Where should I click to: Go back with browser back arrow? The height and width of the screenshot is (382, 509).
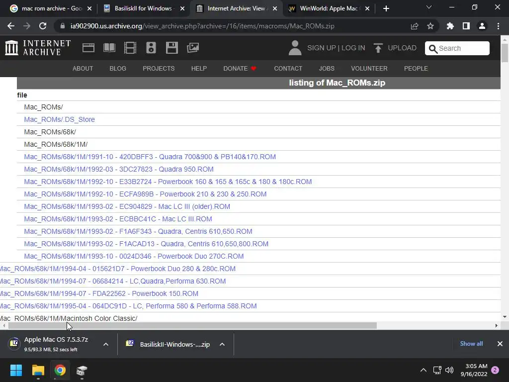coord(11,26)
